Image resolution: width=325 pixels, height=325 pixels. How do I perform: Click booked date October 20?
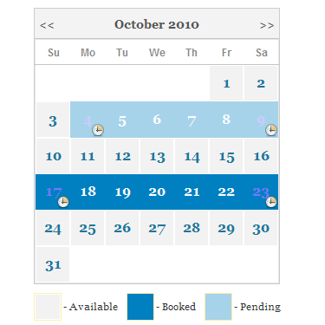point(157,192)
